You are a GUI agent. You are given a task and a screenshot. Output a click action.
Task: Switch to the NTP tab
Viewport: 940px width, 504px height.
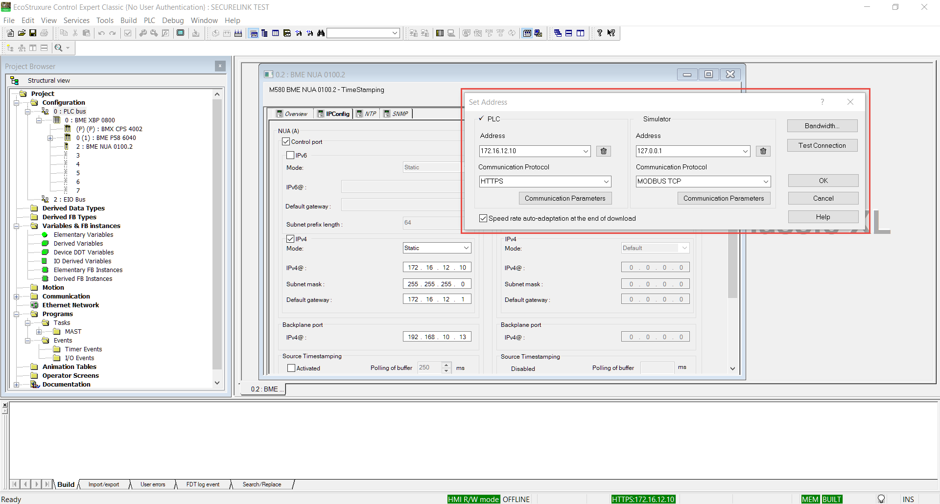(366, 114)
